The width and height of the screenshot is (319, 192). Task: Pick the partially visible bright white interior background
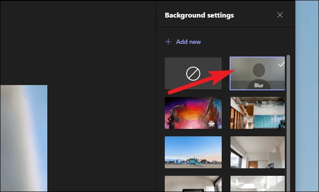258,184
